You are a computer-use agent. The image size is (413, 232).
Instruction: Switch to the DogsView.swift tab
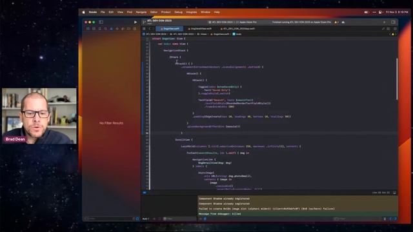(170, 28)
